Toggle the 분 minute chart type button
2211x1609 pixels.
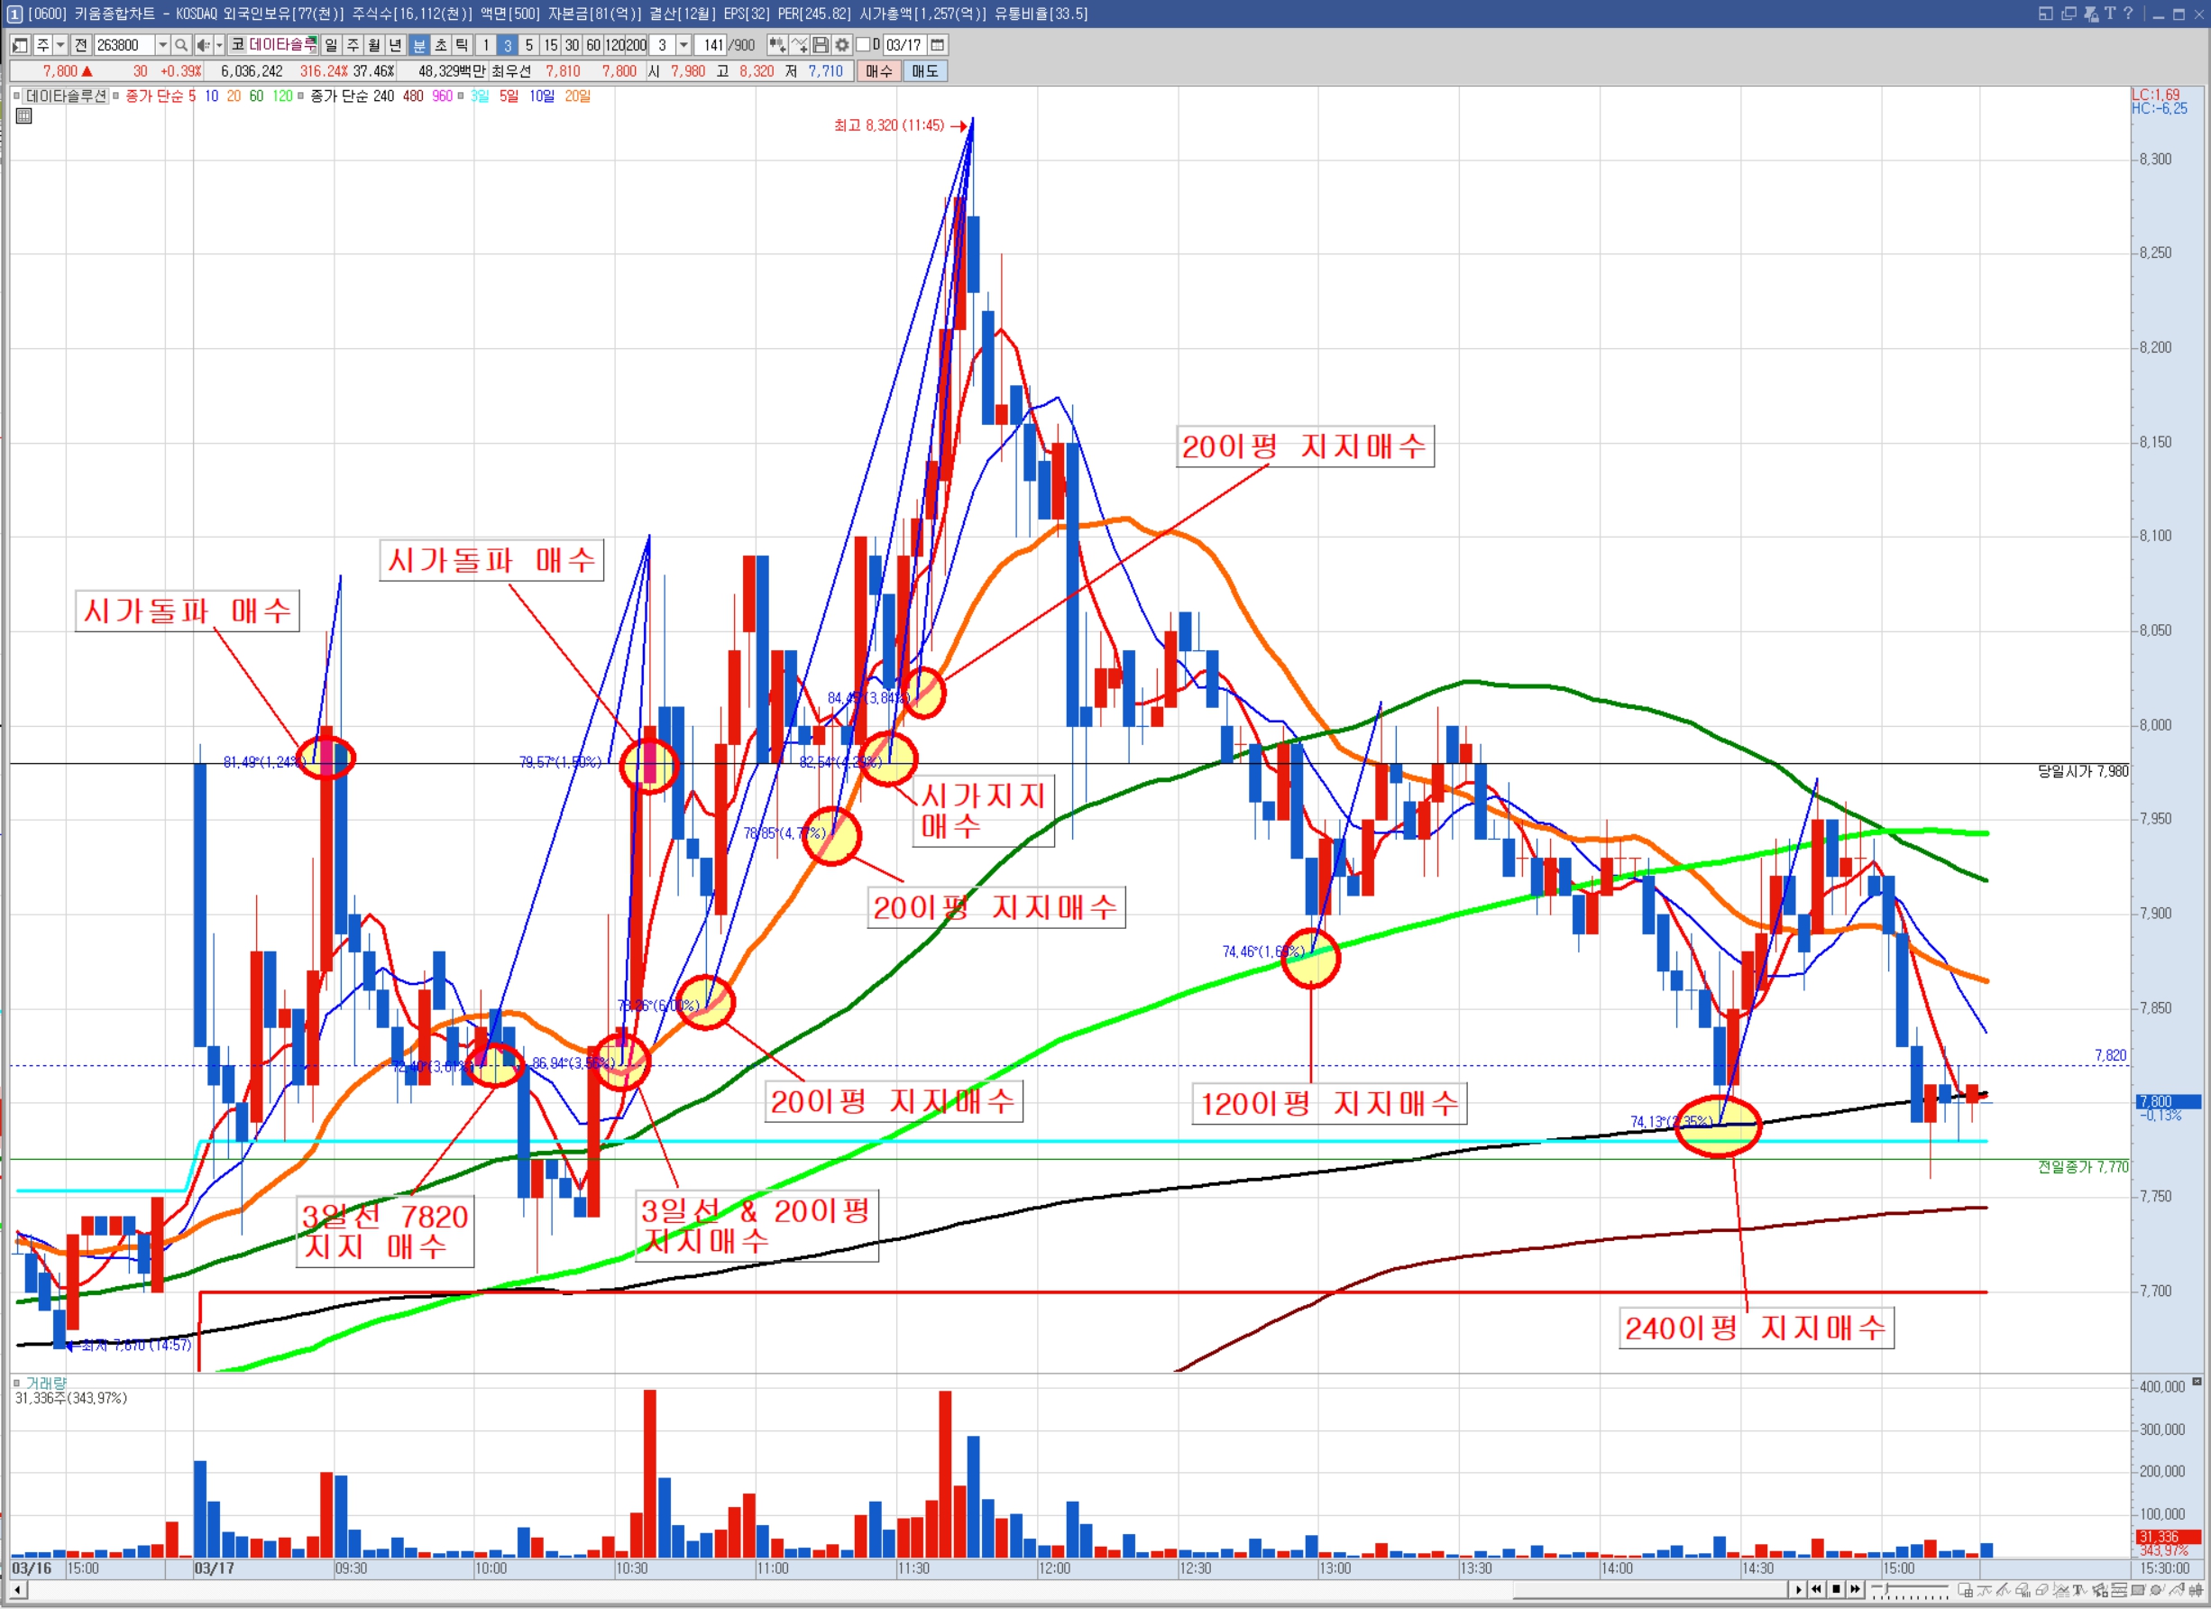419,45
